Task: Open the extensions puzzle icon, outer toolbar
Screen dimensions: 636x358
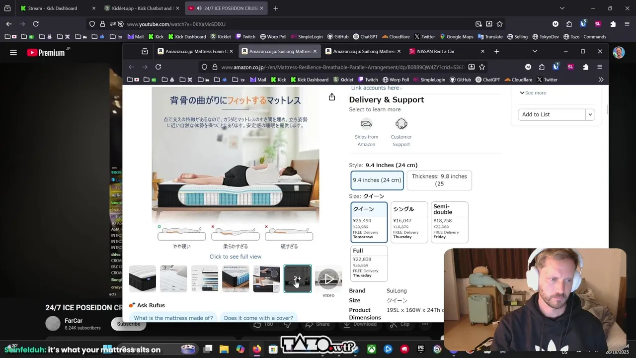Action: pos(613,24)
